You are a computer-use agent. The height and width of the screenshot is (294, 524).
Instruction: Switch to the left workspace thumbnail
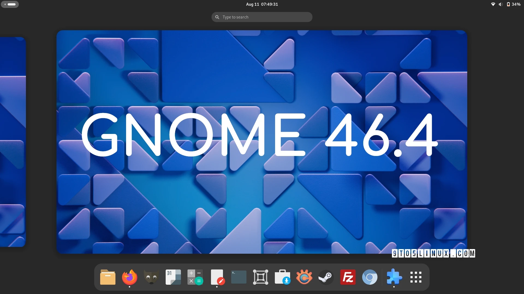[x=13, y=142]
